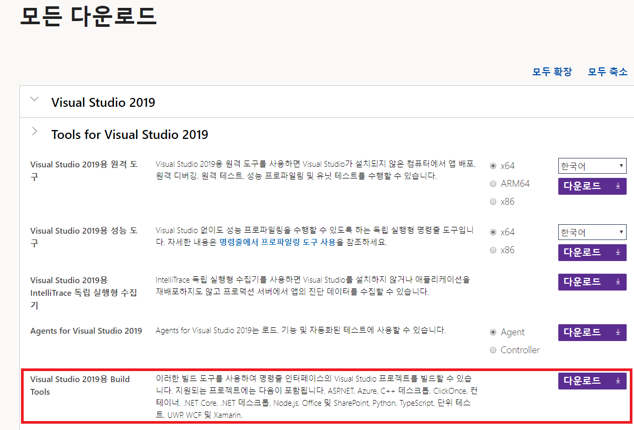Download IntelliTrace 독립 실행형 수집기
The image size is (634, 430).
592,282
